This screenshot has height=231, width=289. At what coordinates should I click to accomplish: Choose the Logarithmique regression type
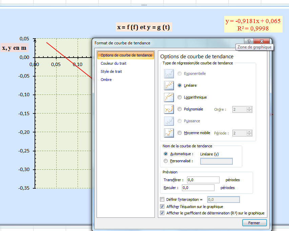pyautogui.click(x=180, y=97)
